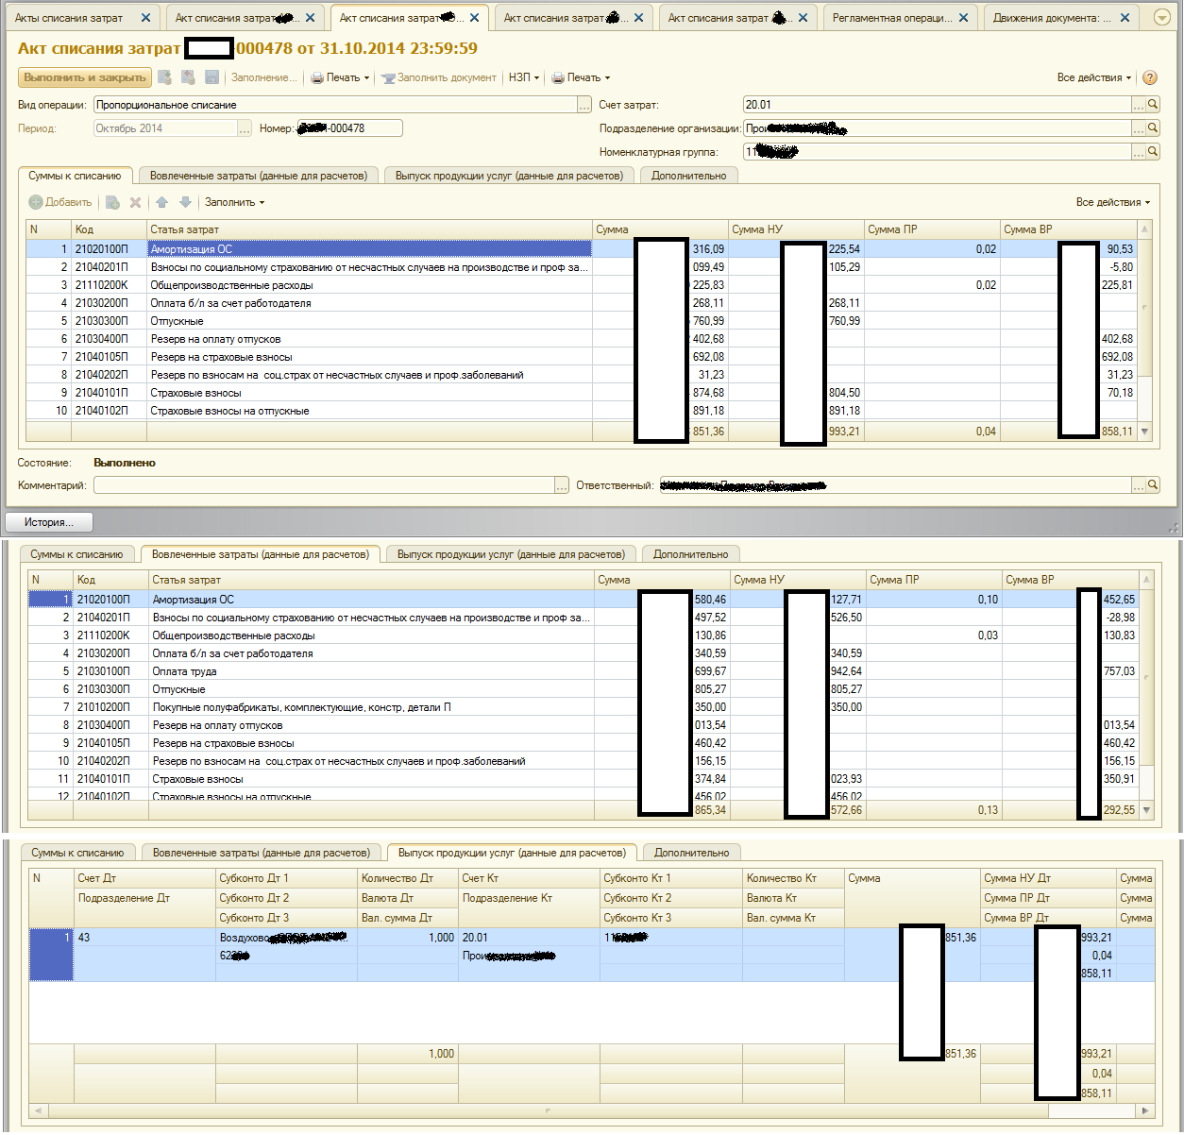Click the Заполнение... button
Viewport: 1184px width, 1135px height.
coord(263,78)
